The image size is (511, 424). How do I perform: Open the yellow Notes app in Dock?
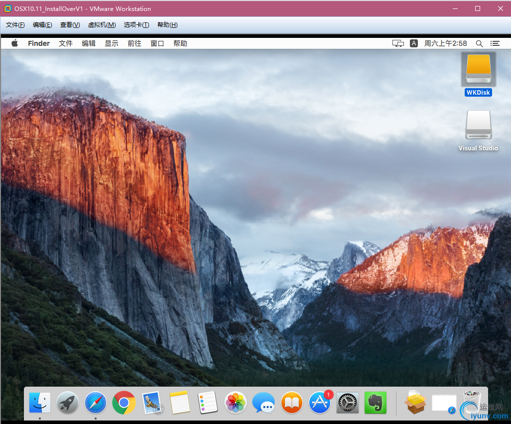click(x=180, y=403)
